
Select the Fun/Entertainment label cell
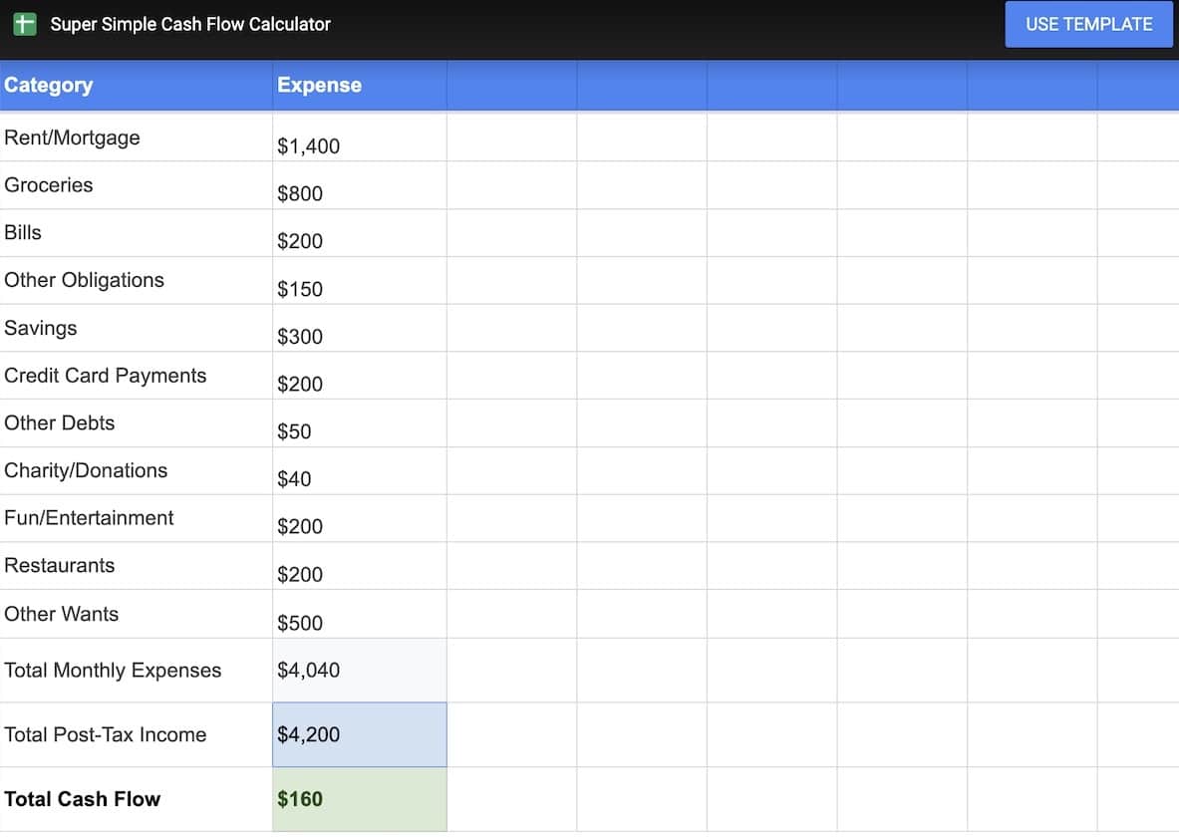pyautogui.click(x=137, y=518)
